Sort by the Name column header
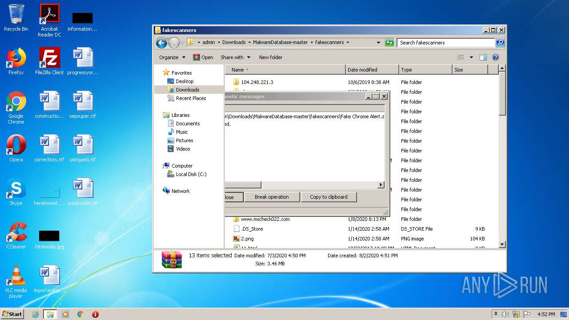The width and height of the screenshot is (569, 320). click(285, 70)
